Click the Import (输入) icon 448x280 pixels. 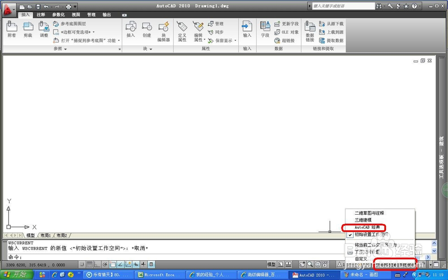(247, 29)
